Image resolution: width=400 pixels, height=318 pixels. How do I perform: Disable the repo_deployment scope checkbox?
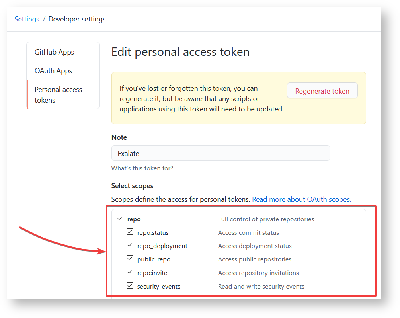[x=130, y=245]
